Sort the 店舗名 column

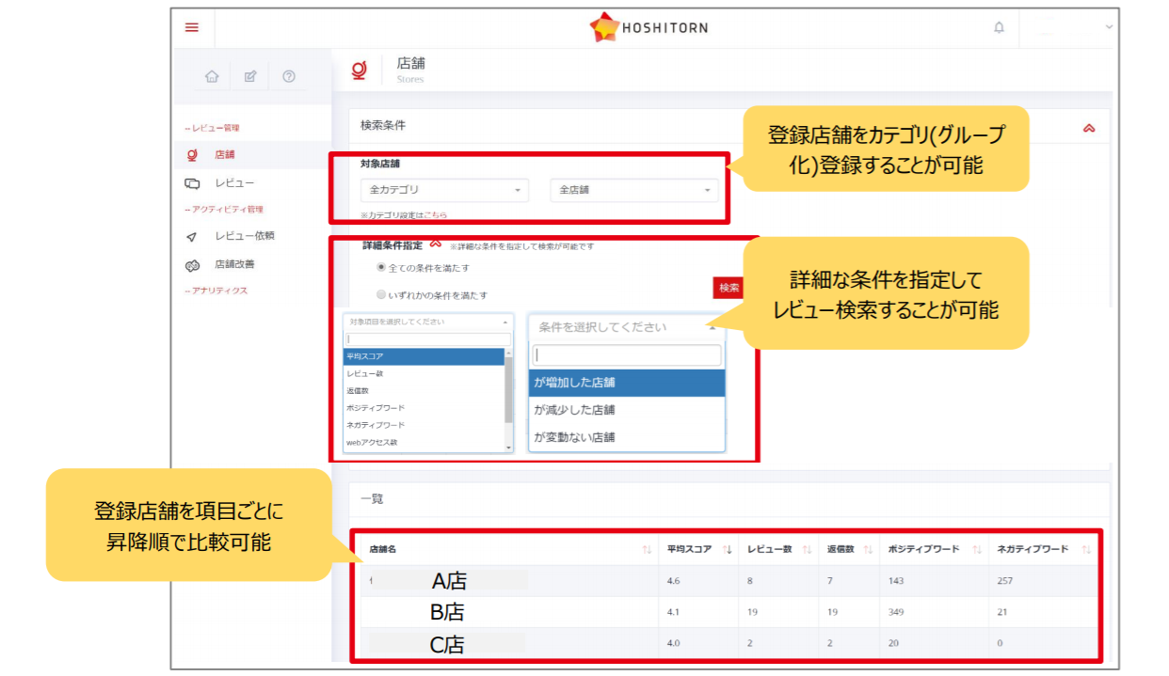pos(647,549)
